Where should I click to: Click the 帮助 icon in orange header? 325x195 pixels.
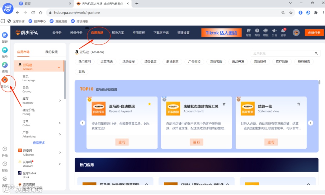pos(257,31)
